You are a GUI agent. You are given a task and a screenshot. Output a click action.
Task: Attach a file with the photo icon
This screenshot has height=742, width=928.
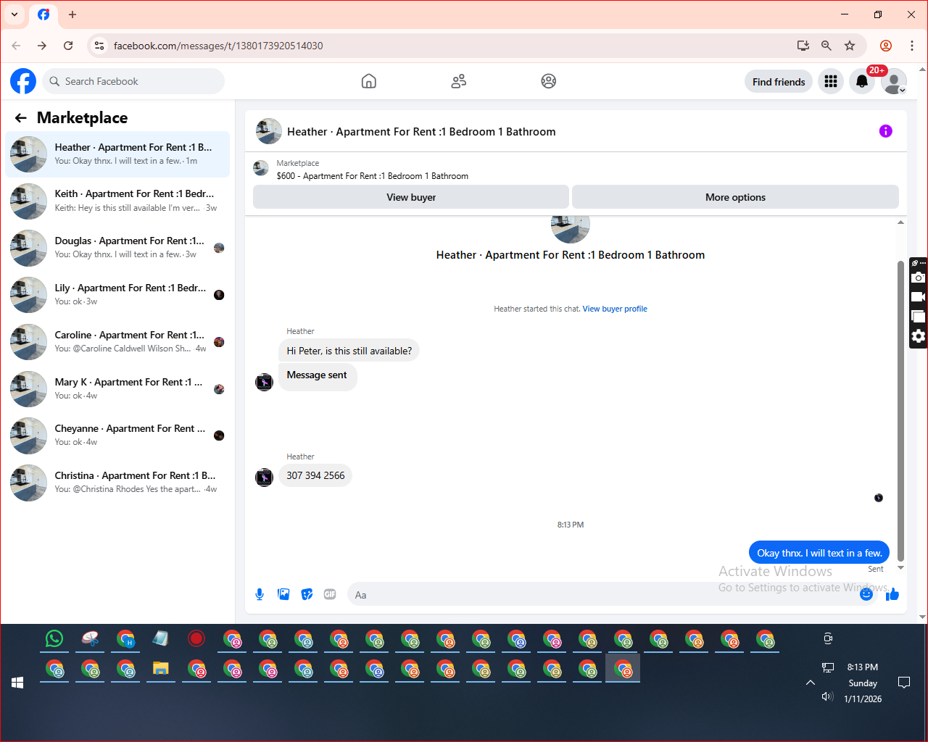tap(283, 595)
